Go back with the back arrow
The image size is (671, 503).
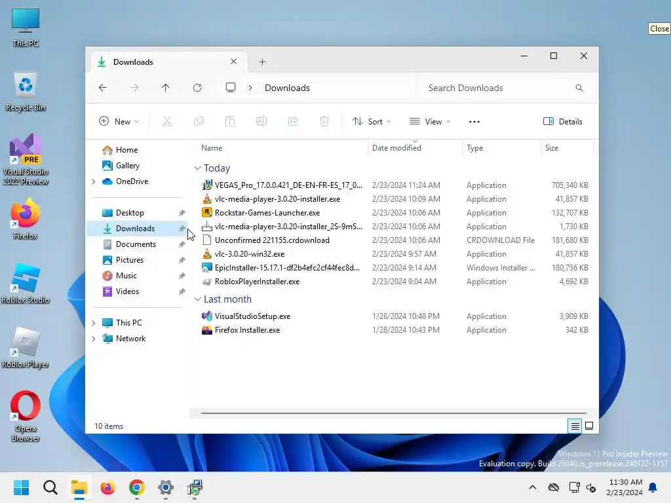tap(103, 88)
